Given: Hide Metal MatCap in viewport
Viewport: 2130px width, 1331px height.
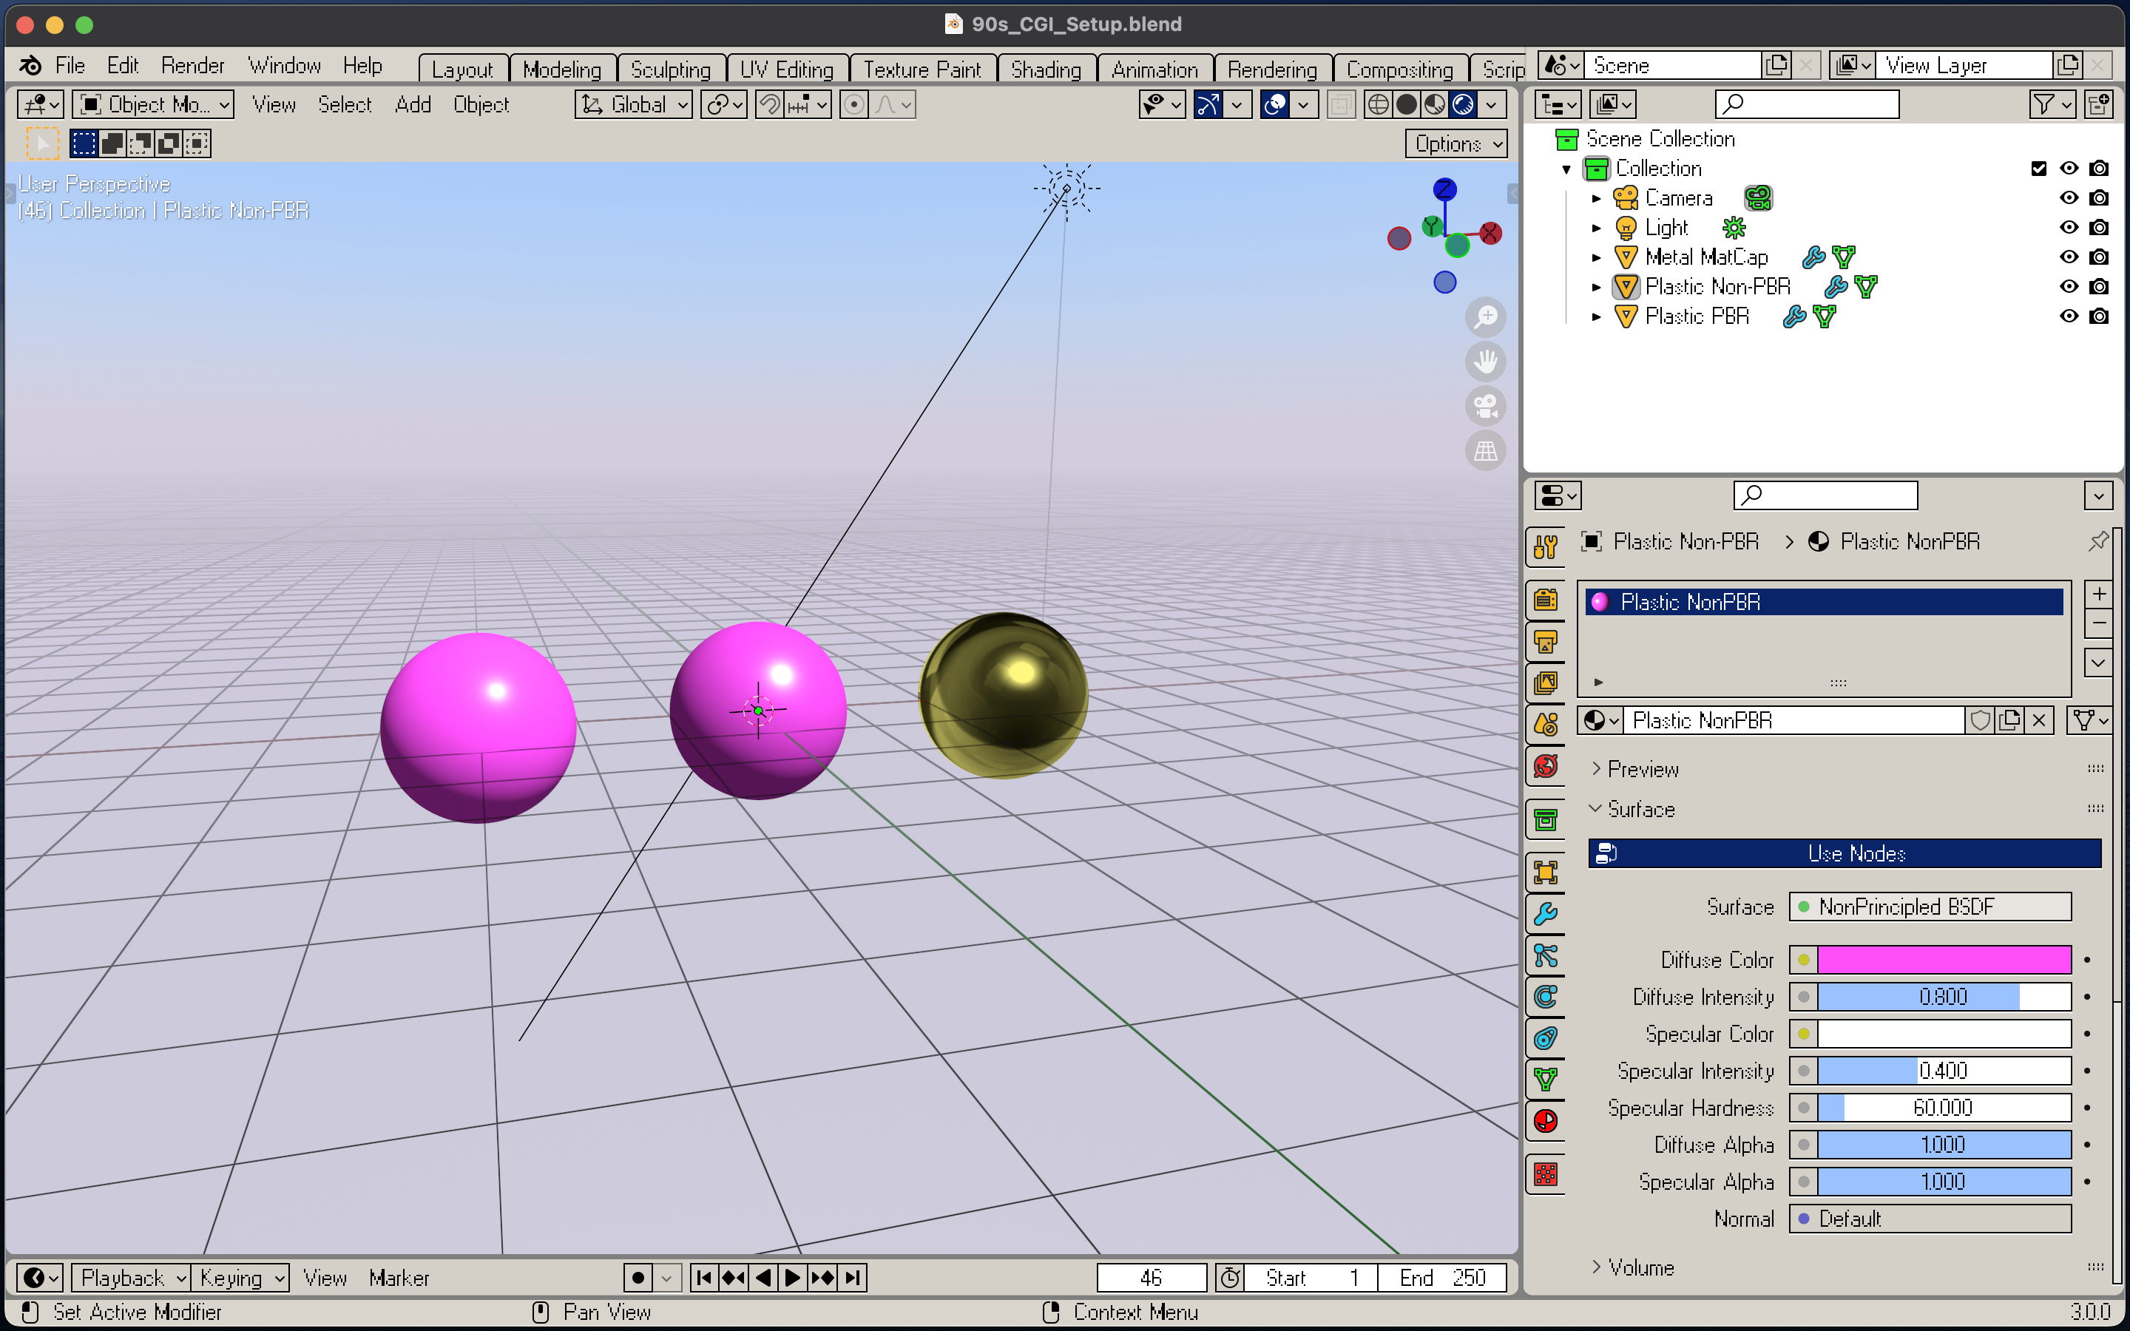Looking at the screenshot, I should [2069, 257].
